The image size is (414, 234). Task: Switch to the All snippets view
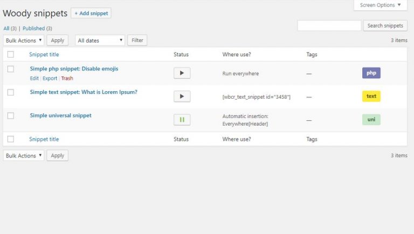click(x=6, y=28)
